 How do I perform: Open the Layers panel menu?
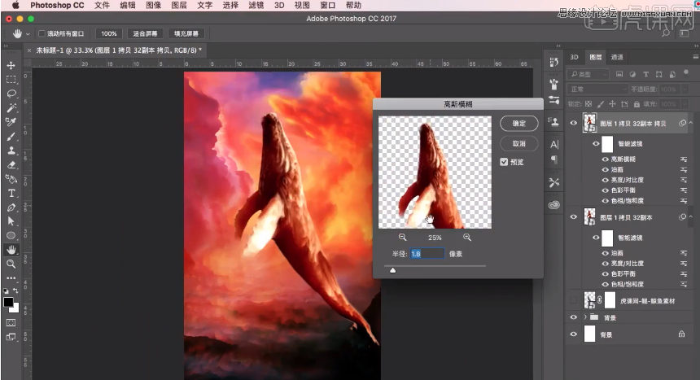(696, 57)
